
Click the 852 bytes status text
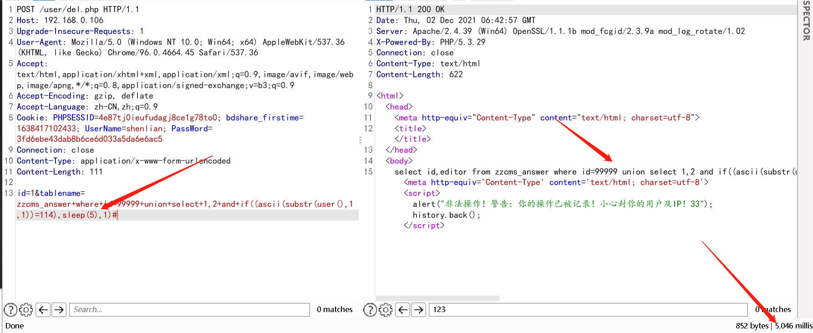pyautogui.click(x=752, y=326)
